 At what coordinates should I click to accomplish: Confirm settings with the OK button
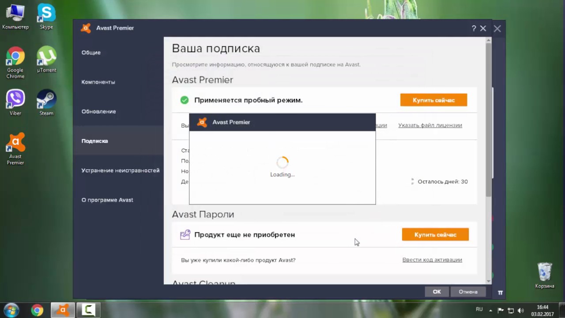coord(437,291)
